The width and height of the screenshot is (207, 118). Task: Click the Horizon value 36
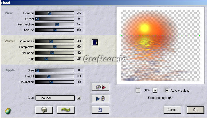[x=79, y=13]
